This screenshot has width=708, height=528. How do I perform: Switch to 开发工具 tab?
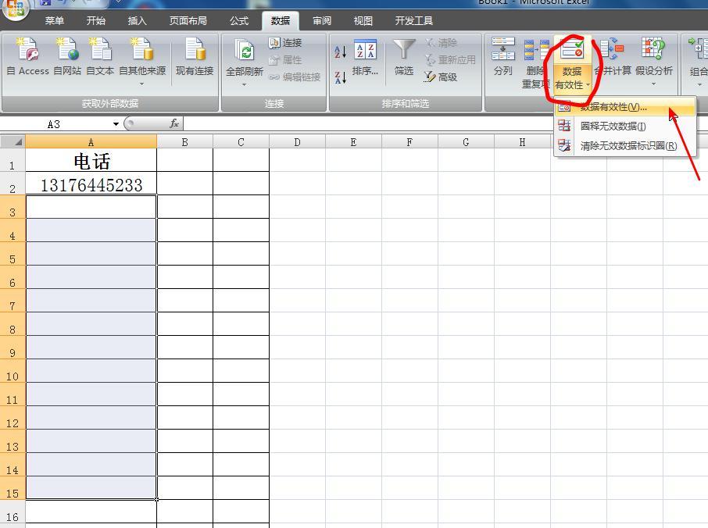coord(413,21)
